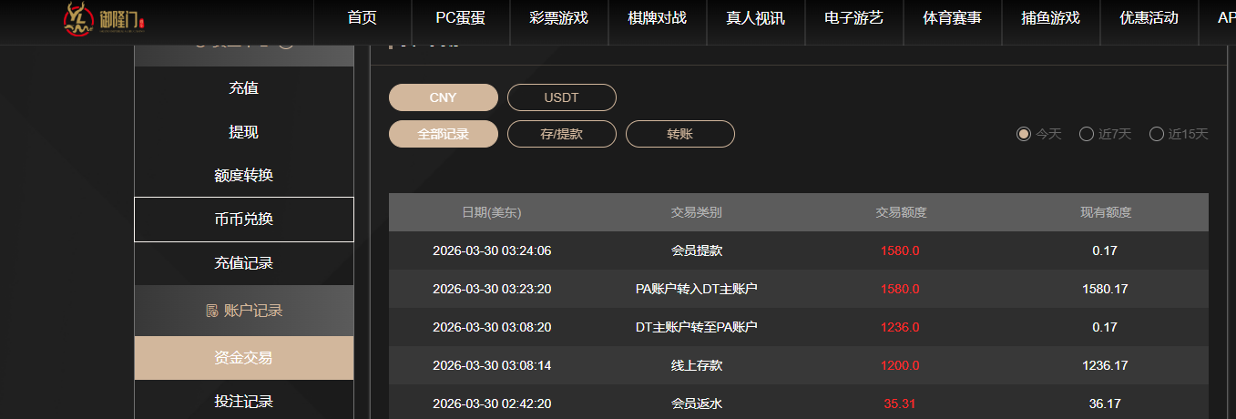Click the 会员提款 transaction type

tap(697, 250)
